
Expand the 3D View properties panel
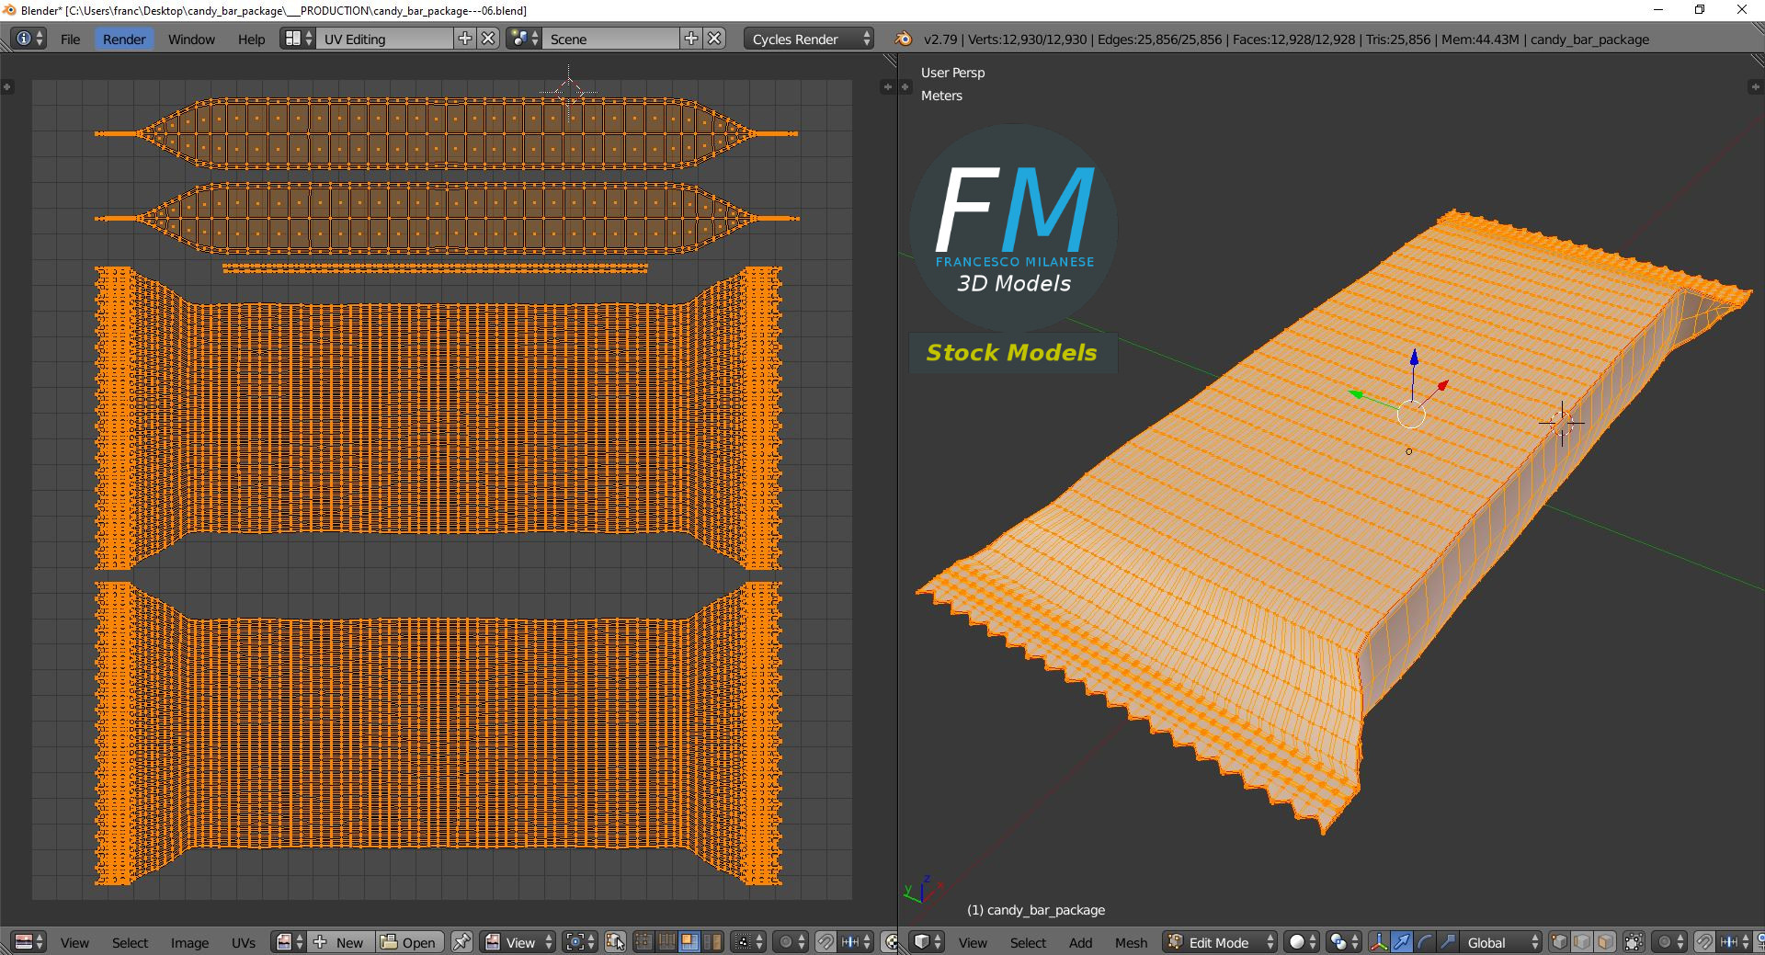(x=1754, y=86)
